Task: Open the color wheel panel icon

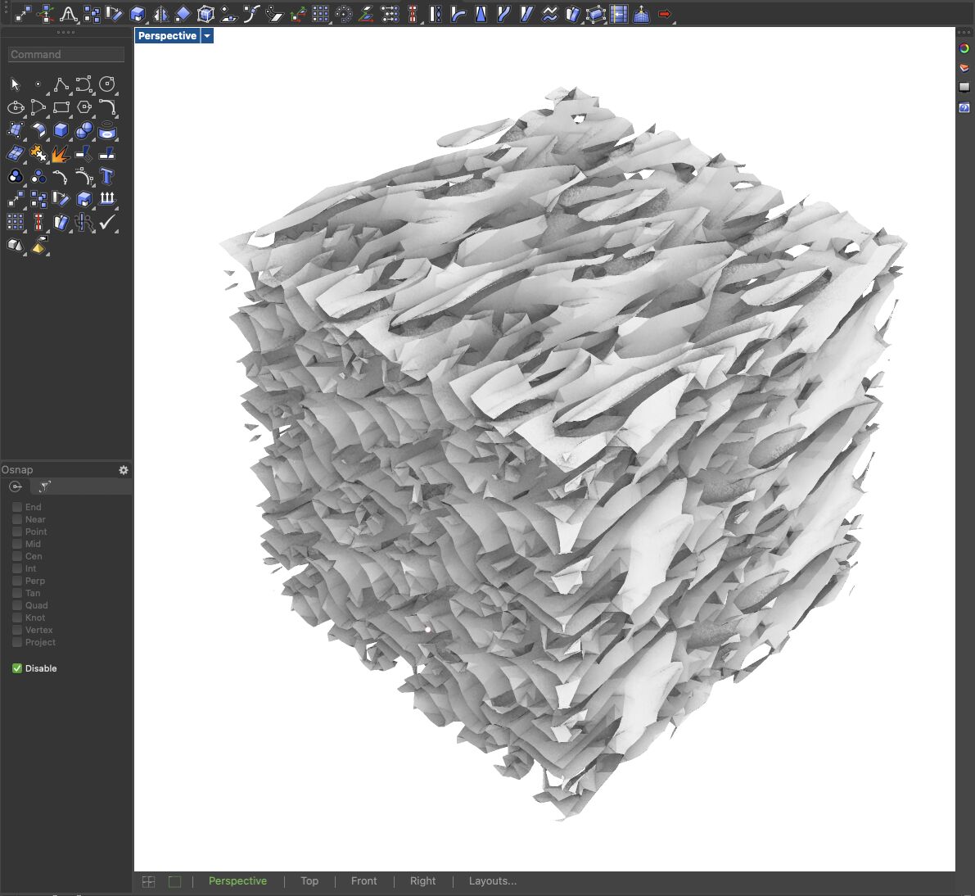Action: click(964, 48)
